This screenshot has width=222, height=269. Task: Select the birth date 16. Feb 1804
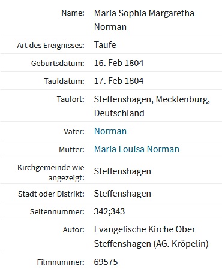(x=119, y=63)
